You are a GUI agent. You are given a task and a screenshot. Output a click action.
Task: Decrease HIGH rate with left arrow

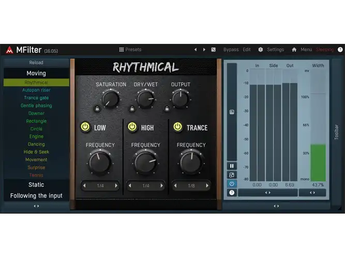pyautogui.click(x=130, y=186)
